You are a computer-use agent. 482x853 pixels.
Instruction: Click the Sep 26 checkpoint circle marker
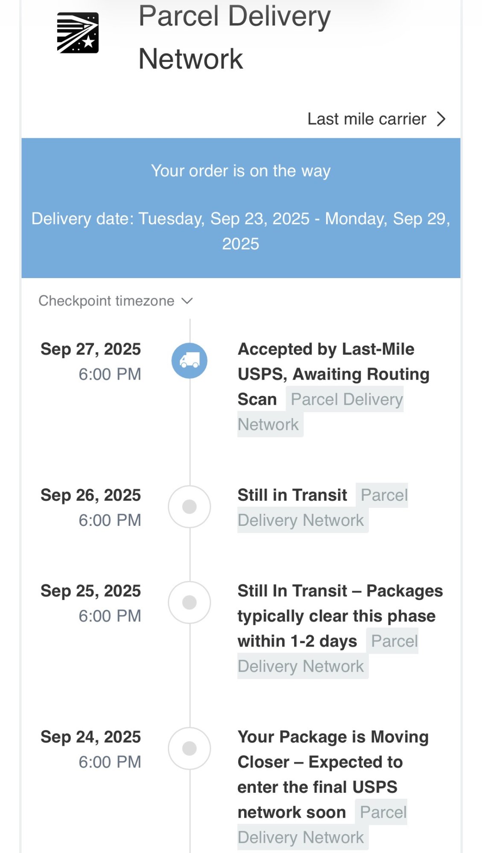190,507
